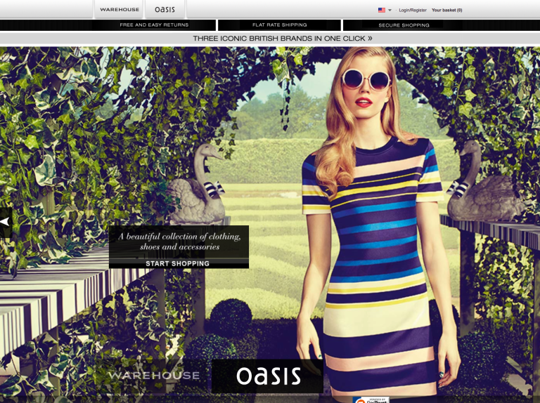This screenshot has width=540, height=403.
Task: Click the US flag icon
Action: tap(382, 10)
